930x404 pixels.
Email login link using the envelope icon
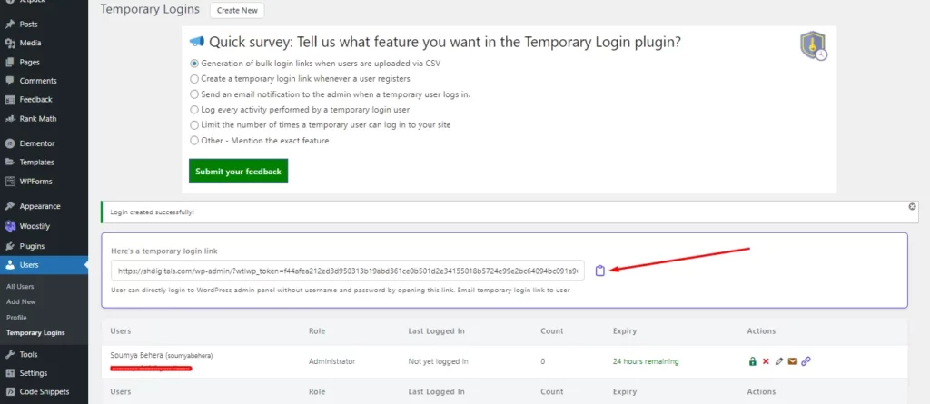click(x=792, y=361)
